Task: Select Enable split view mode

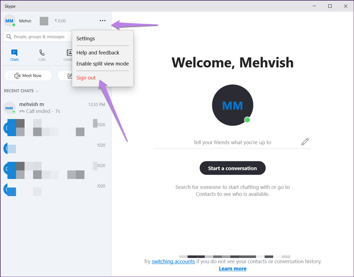Action: [103, 64]
